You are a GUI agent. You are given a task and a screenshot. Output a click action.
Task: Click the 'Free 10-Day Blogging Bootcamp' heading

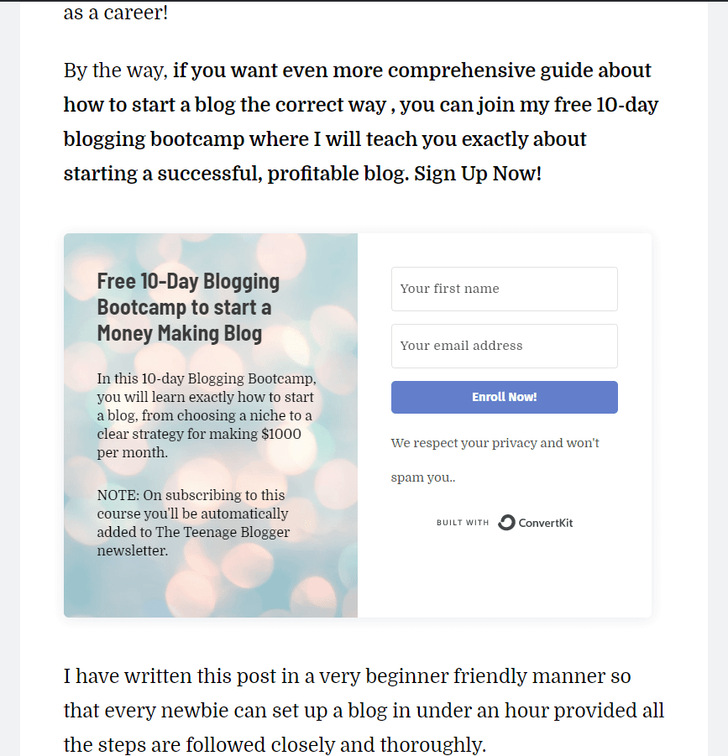[188, 307]
